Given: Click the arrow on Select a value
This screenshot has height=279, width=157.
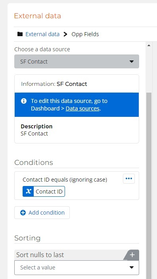Looking at the screenshot, I should click(132, 267).
